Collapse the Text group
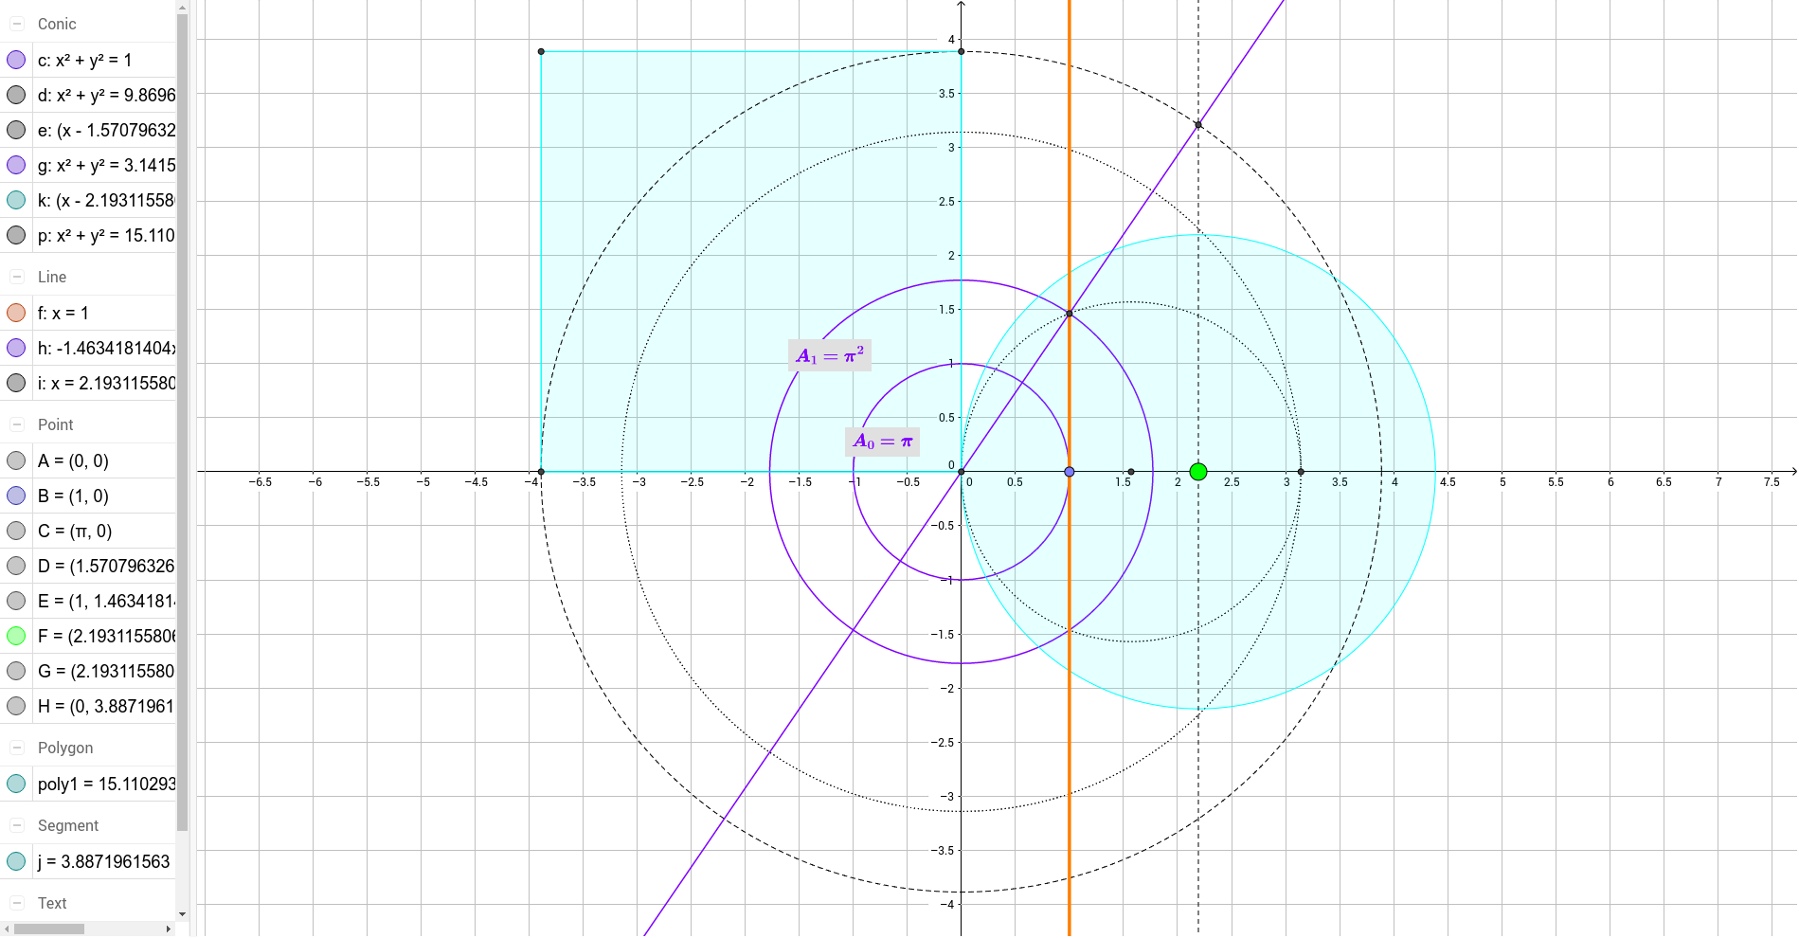Viewport: 1799px width, 938px height. coord(17,903)
